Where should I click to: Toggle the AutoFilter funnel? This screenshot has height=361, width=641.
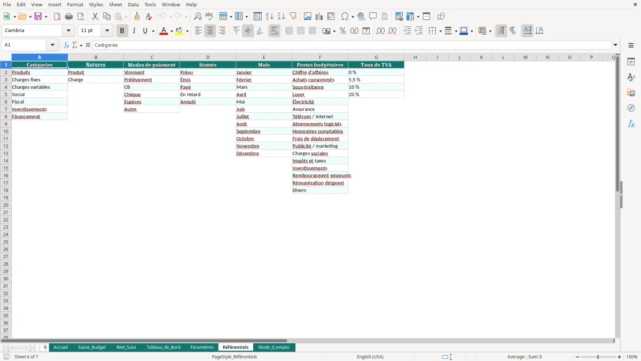coord(293,17)
